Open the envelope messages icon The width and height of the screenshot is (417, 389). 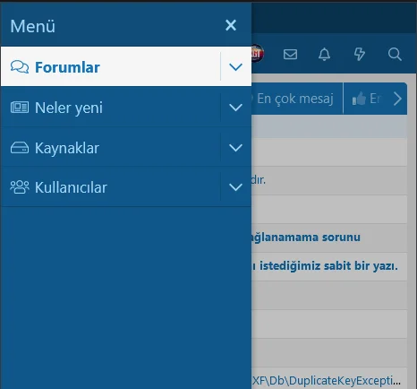pyautogui.click(x=290, y=55)
